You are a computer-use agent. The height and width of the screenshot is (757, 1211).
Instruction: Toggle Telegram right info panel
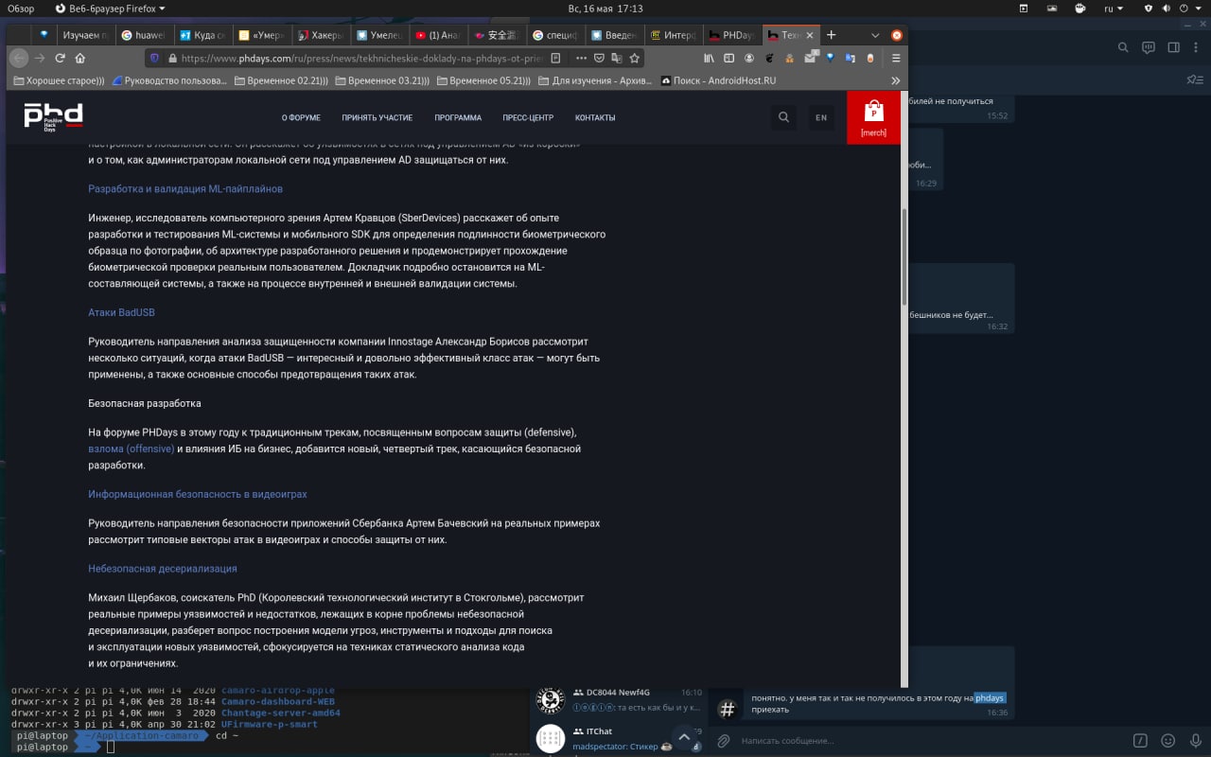1173,47
